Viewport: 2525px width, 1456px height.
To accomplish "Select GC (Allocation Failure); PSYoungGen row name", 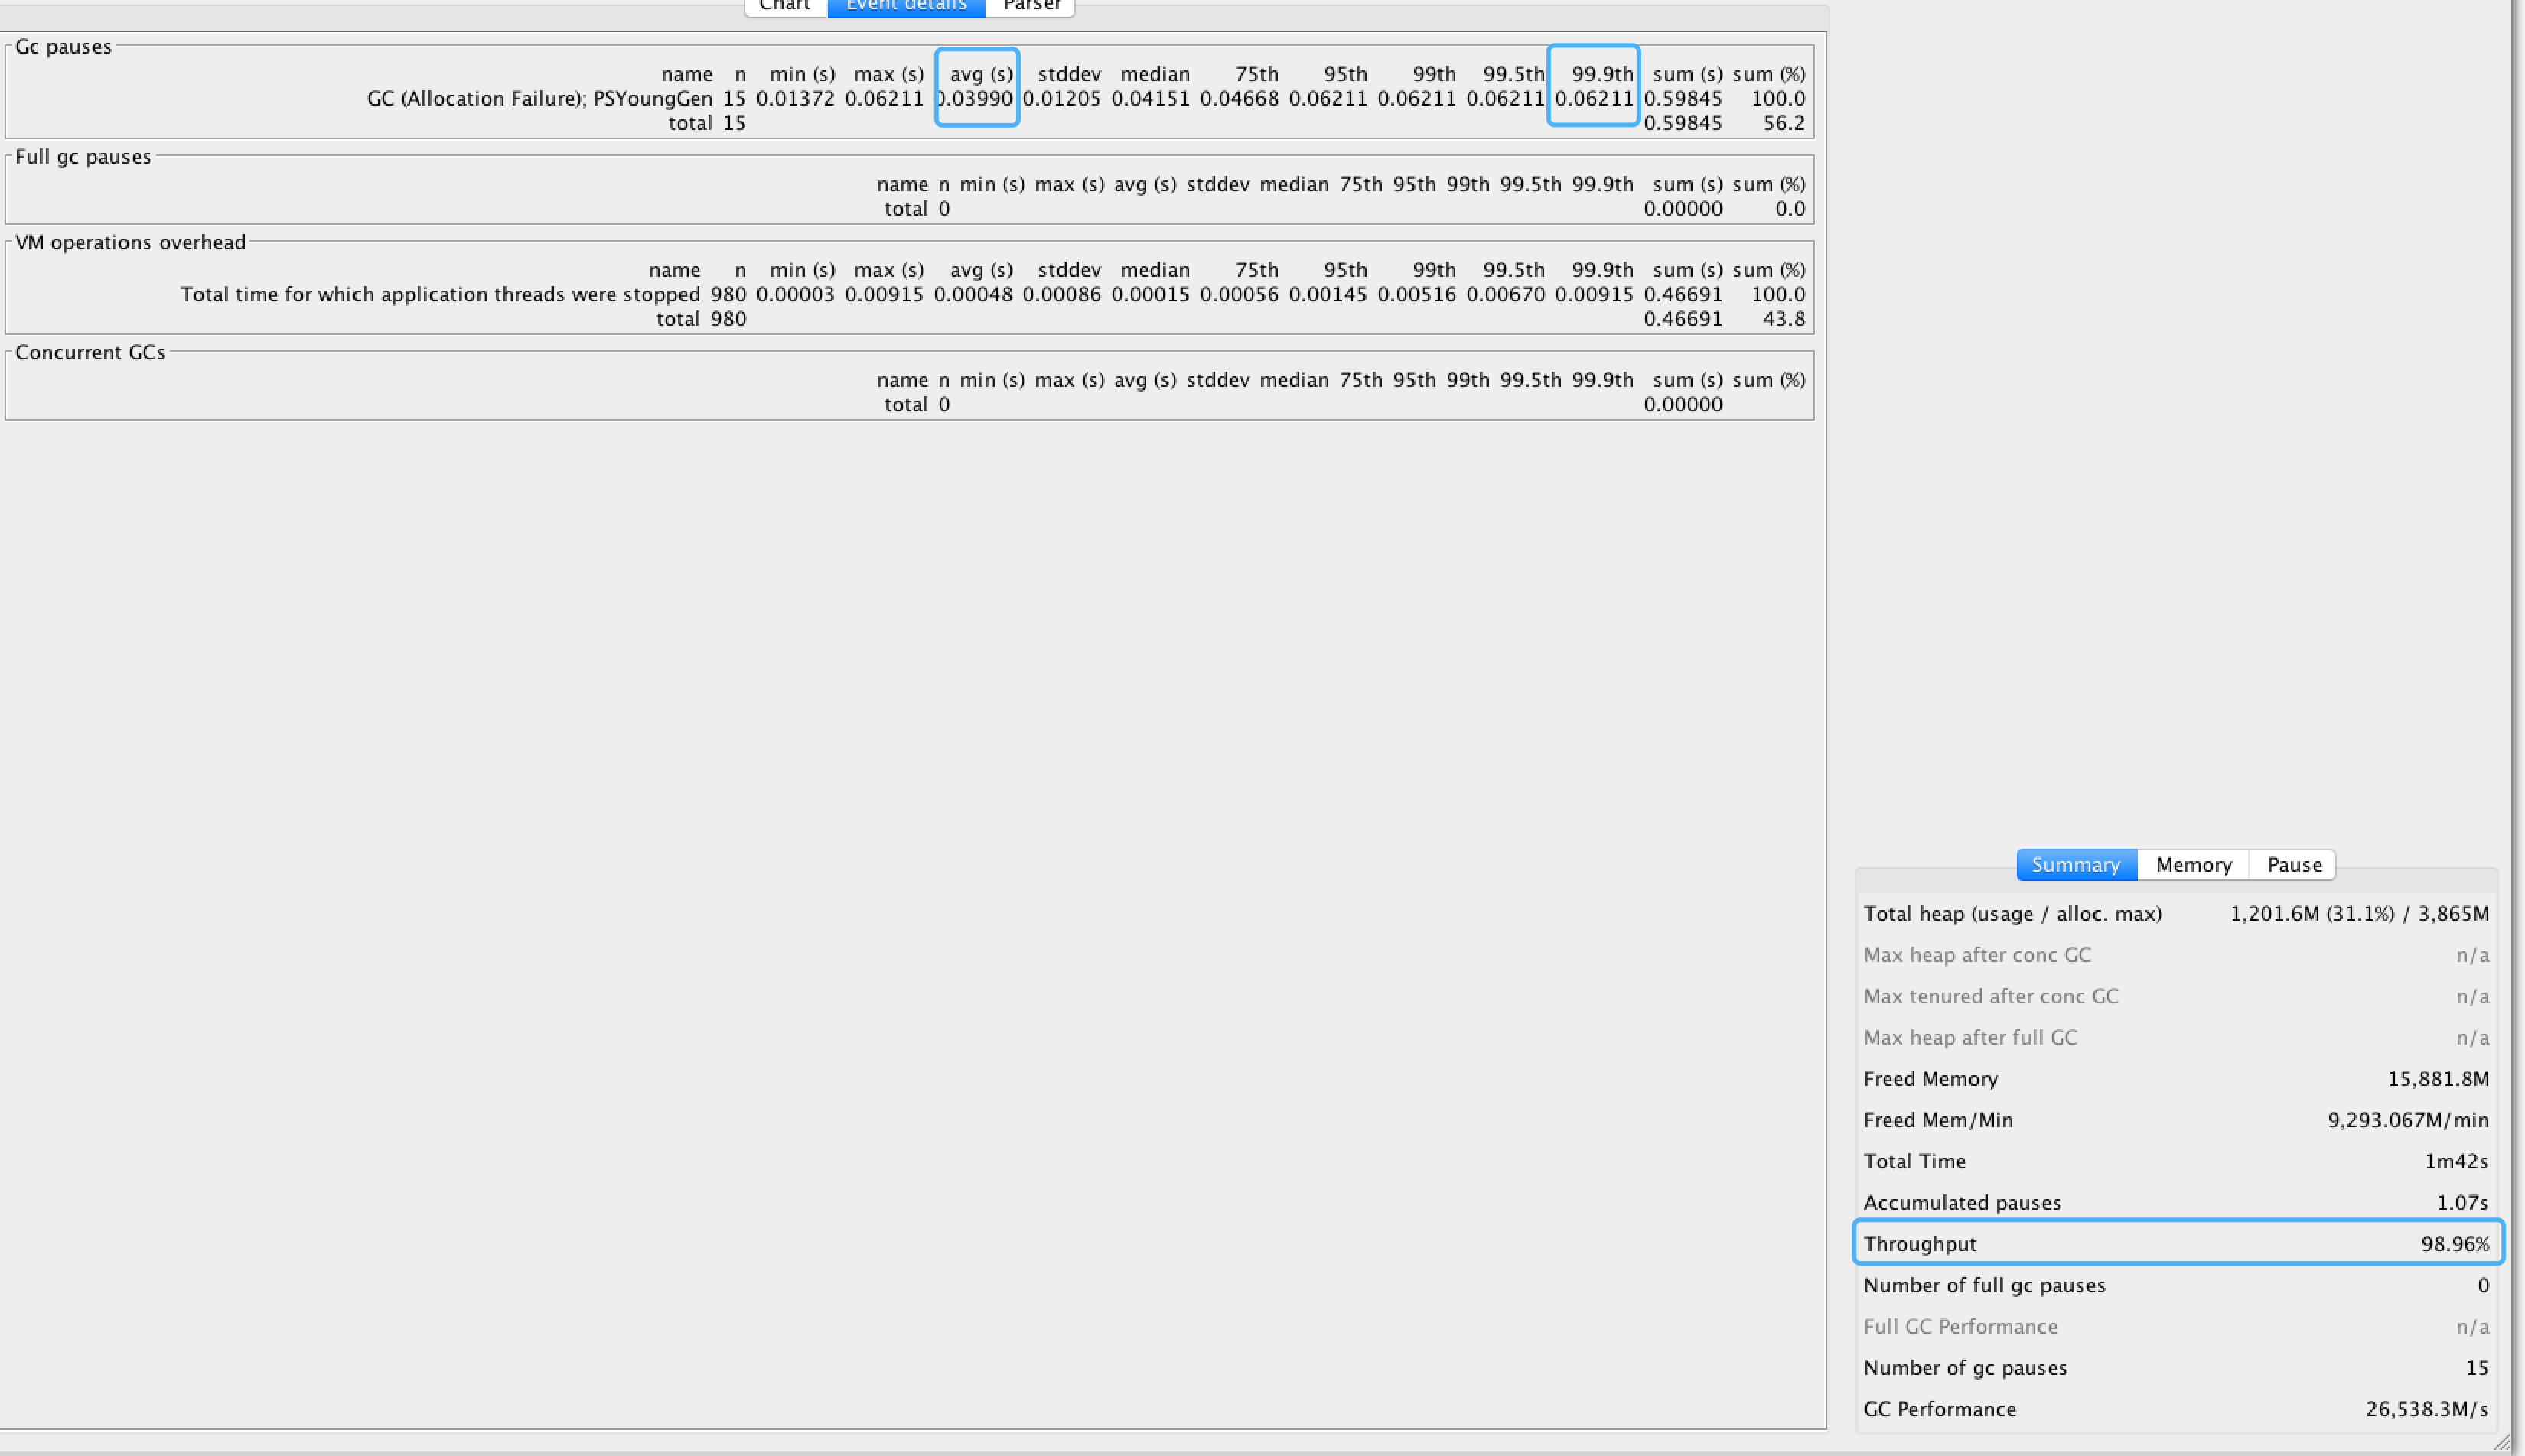I will click(x=539, y=98).
